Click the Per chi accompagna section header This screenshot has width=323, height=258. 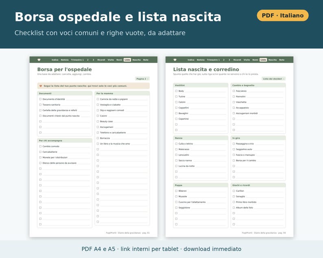coord(65,141)
